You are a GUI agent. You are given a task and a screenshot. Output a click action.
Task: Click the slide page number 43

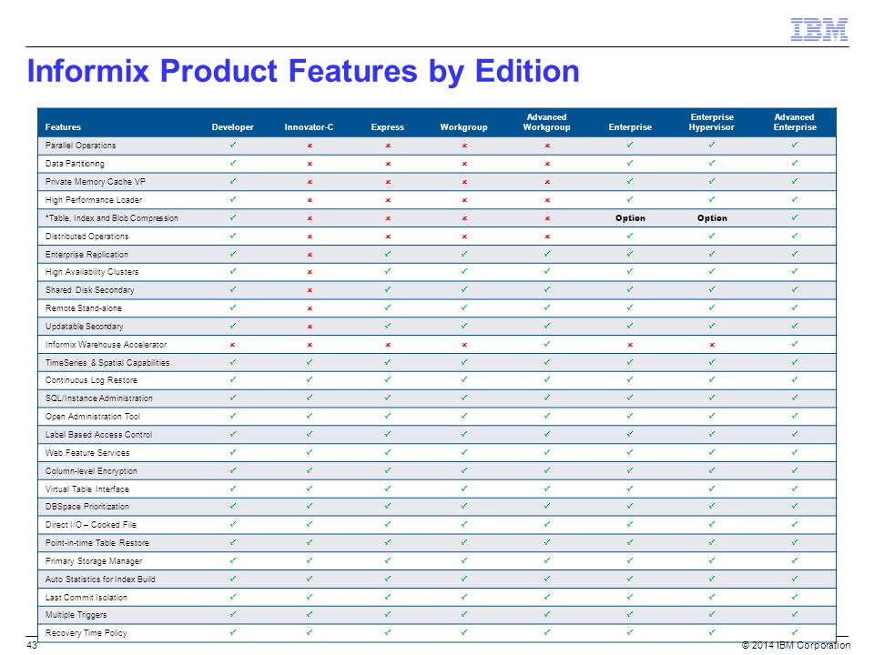[x=32, y=645]
